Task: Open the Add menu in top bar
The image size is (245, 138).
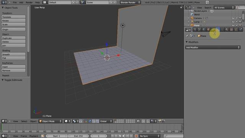Action: click(x=21, y=2)
